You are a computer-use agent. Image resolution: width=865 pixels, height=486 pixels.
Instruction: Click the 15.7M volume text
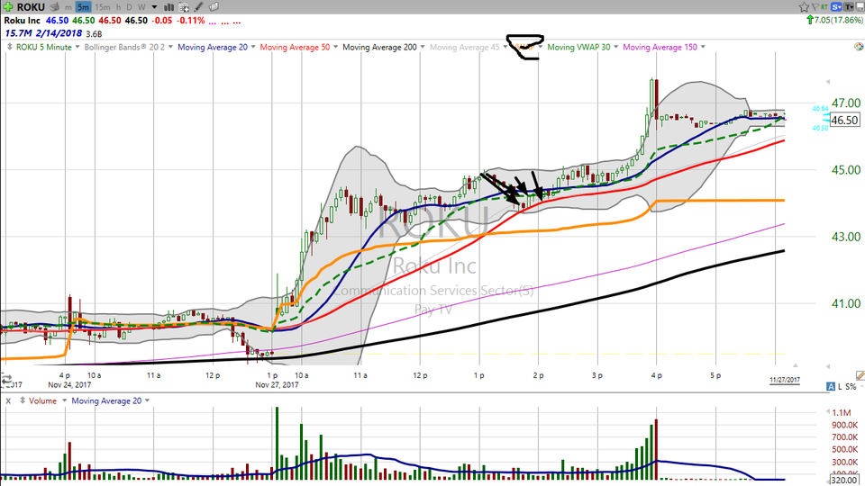(18, 33)
